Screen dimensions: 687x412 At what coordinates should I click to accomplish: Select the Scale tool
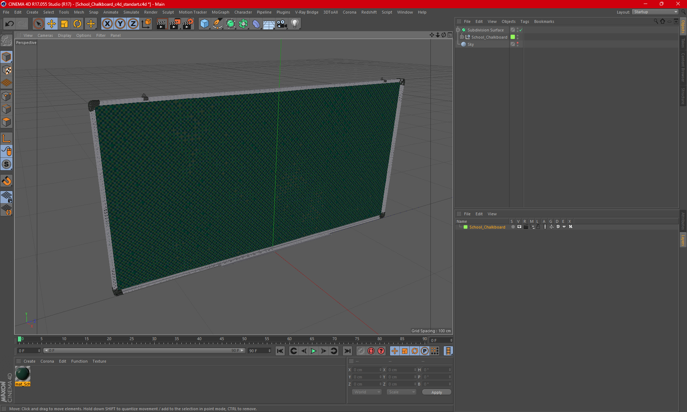64,24
